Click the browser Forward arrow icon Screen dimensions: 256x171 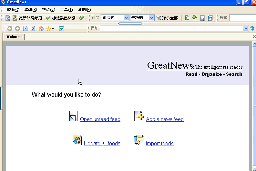[x=17, y=29]
